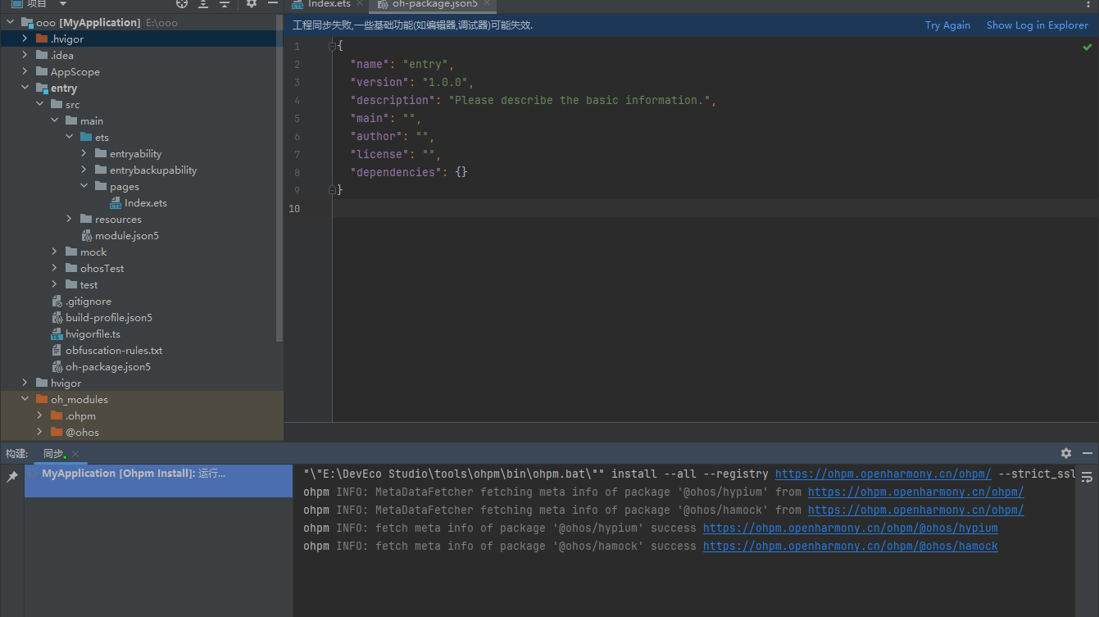Select MyApplication Ohpm Install build task
The width and height of the screenshot is (1099, 617).
[x=133, y=474]
